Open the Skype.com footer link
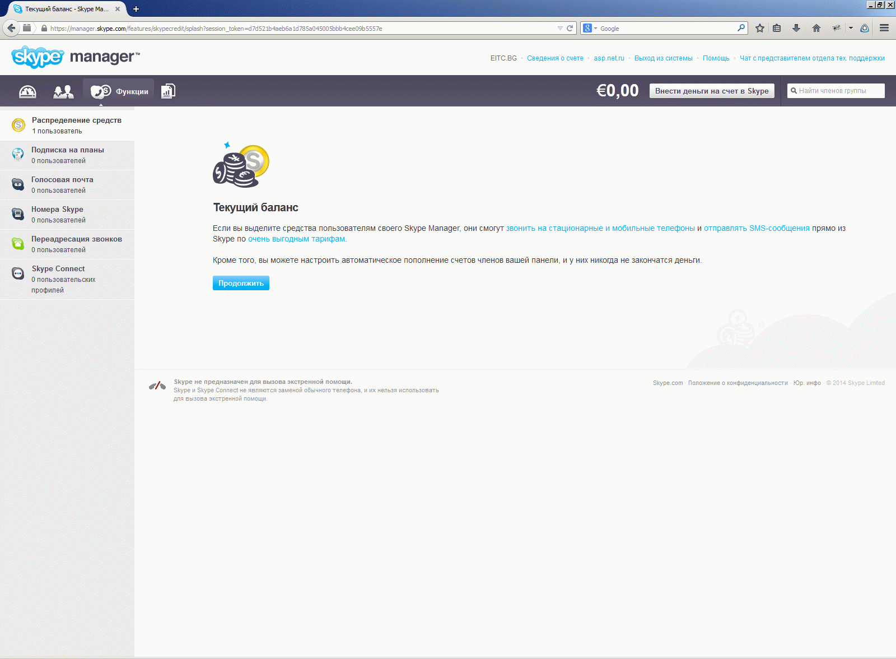896x659 pixels. [x=668, y=383]
